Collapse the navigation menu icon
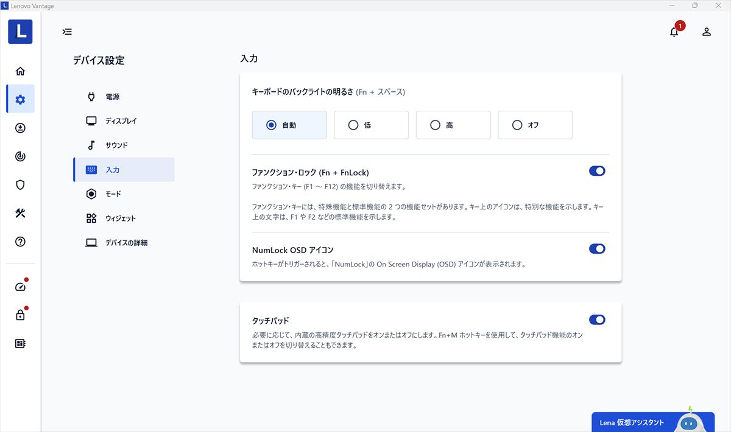The height and width of the screenshot is (432, 731). tap(67, 32)
